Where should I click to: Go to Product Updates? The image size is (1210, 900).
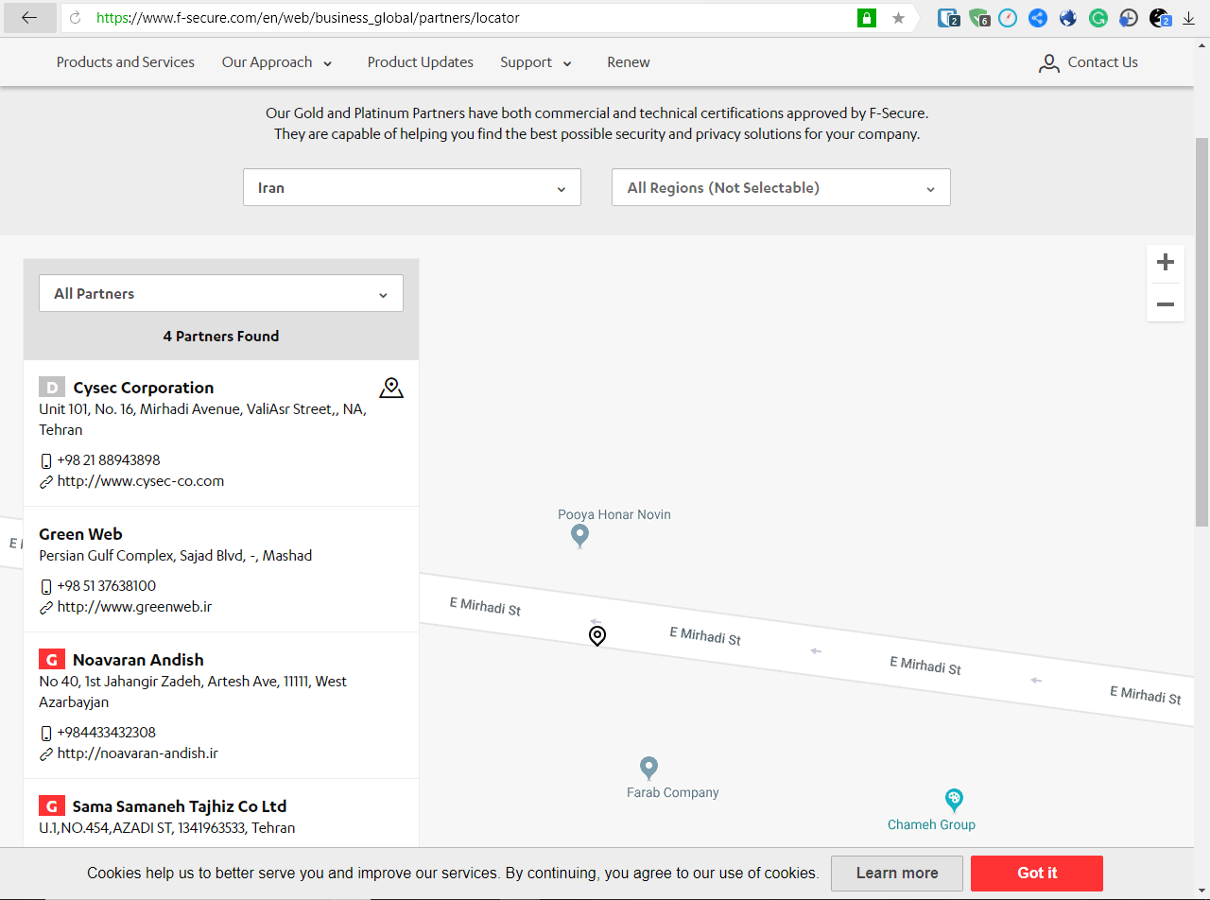[x=421, y=62]
